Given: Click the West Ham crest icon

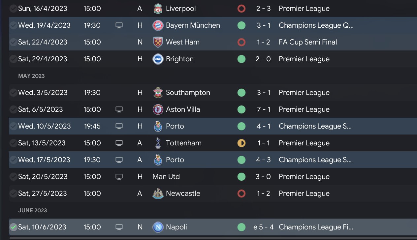Looking at the screenshot, I should tap(158, 42).
